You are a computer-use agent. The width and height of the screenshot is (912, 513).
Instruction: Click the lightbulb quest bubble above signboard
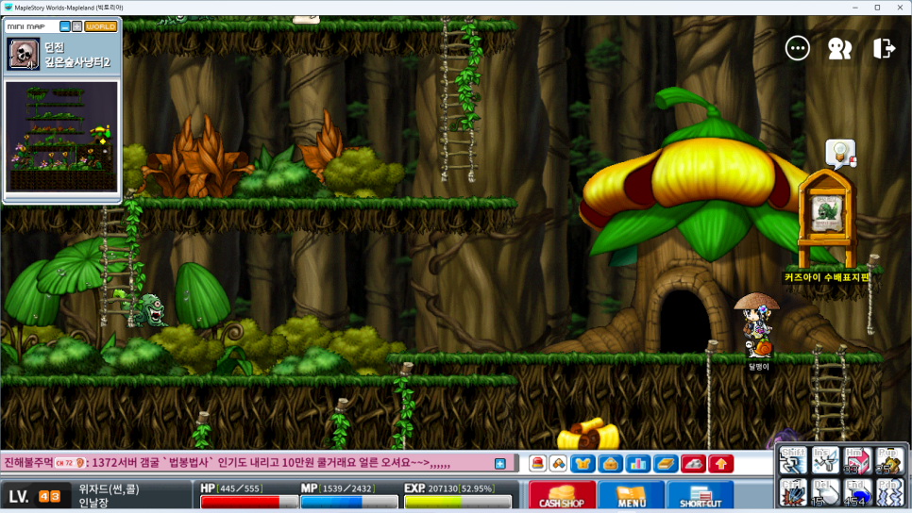pos(840,154)
